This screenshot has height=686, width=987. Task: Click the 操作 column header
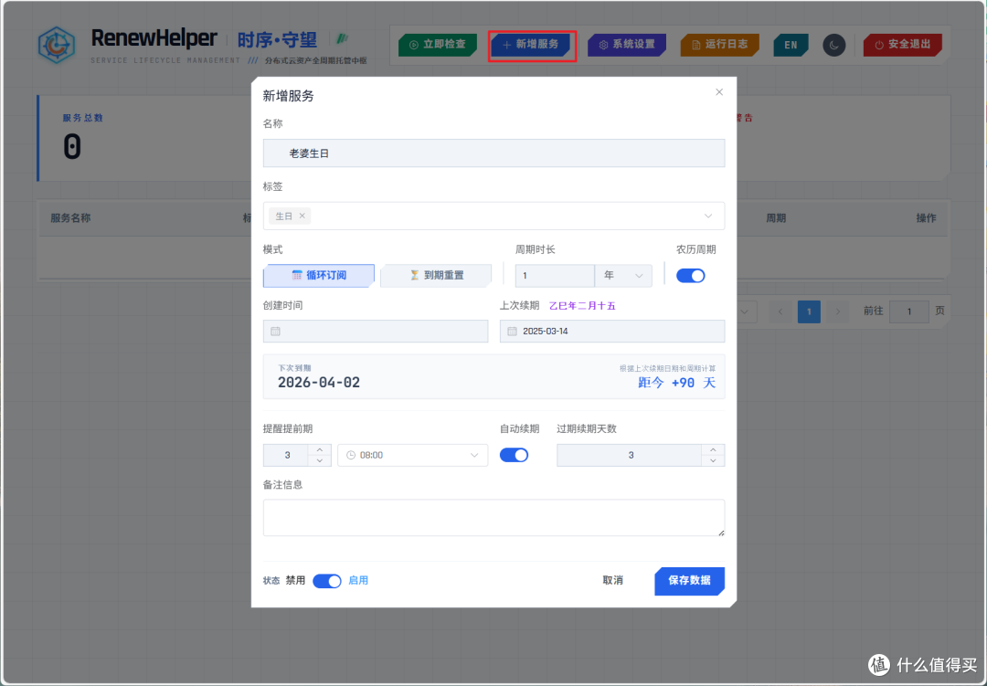pyautogui.click(x=926, y=217)
